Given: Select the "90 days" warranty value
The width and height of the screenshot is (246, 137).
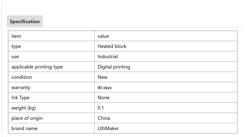Looking at the screenshot, I should (105, 88).
